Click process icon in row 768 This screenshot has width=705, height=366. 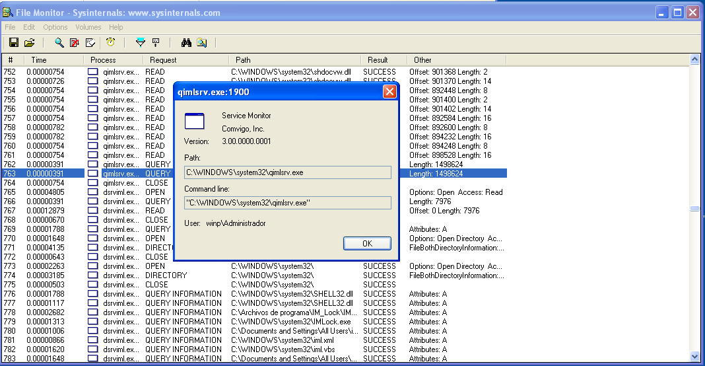[92, 220]
